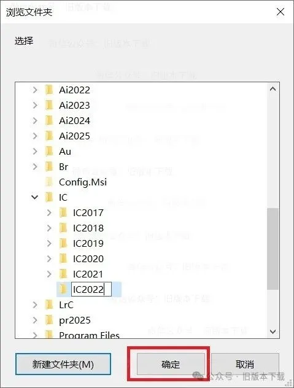294x388 pixels.
Task: Select the IC2020 folder icon
Action: [x=63, y=258]
